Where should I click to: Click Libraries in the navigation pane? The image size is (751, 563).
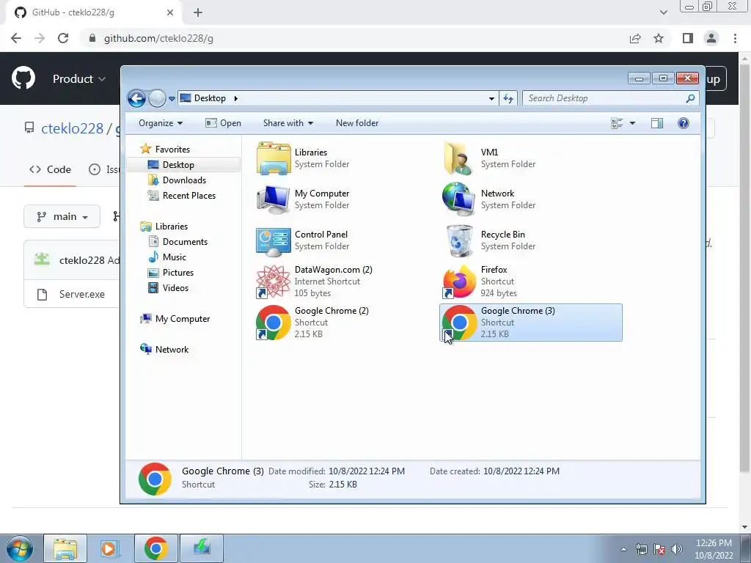[164, 227]
